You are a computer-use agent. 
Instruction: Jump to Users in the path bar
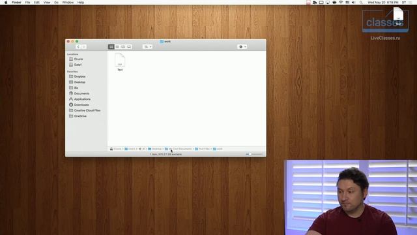click(130, 149)
